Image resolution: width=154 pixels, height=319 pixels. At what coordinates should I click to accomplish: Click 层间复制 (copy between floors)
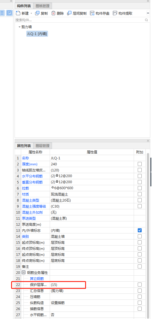pos(77,13)
